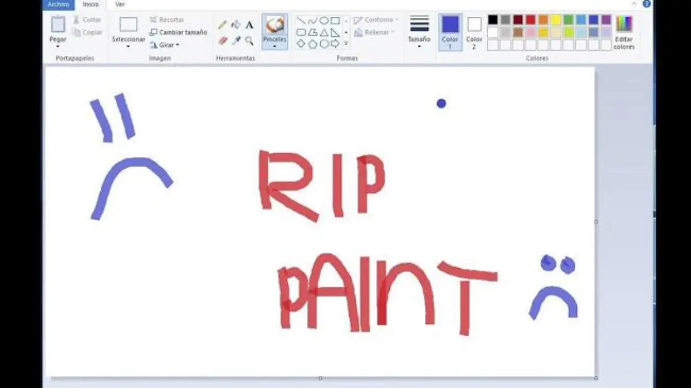Activate the Color picker eyedropper

[236, 40]
